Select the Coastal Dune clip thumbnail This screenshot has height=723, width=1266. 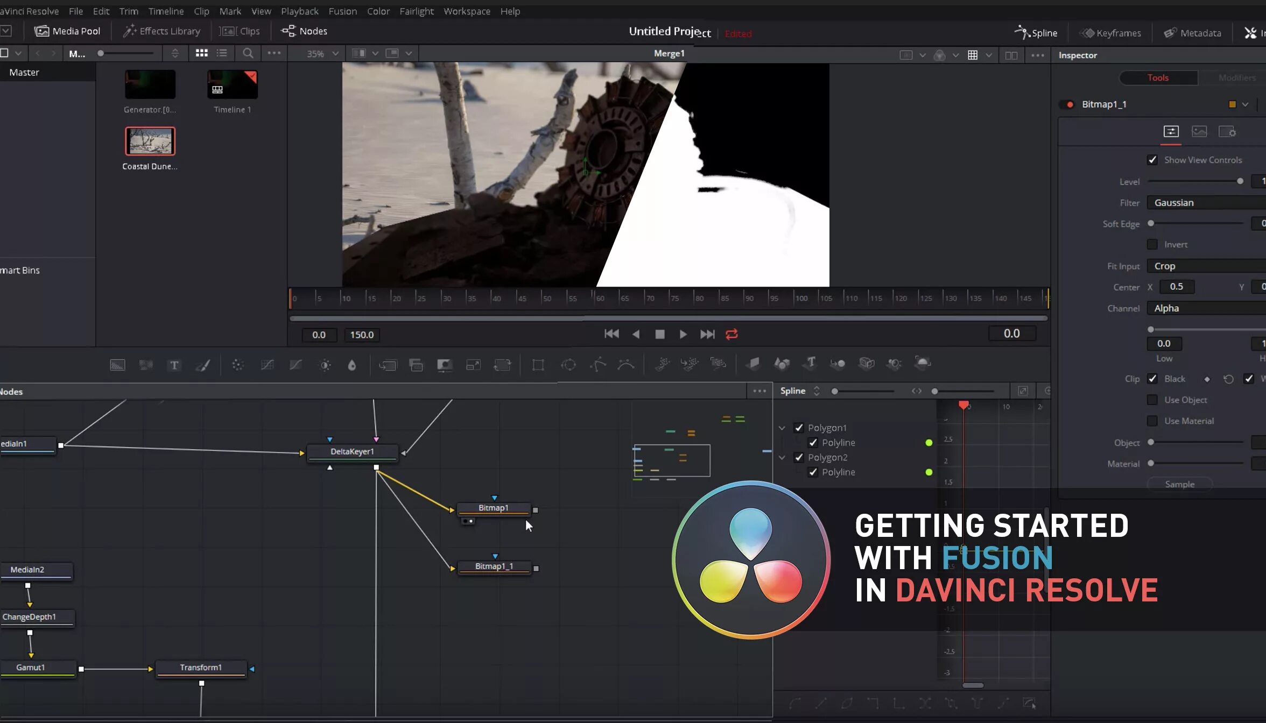pos(150,141)
